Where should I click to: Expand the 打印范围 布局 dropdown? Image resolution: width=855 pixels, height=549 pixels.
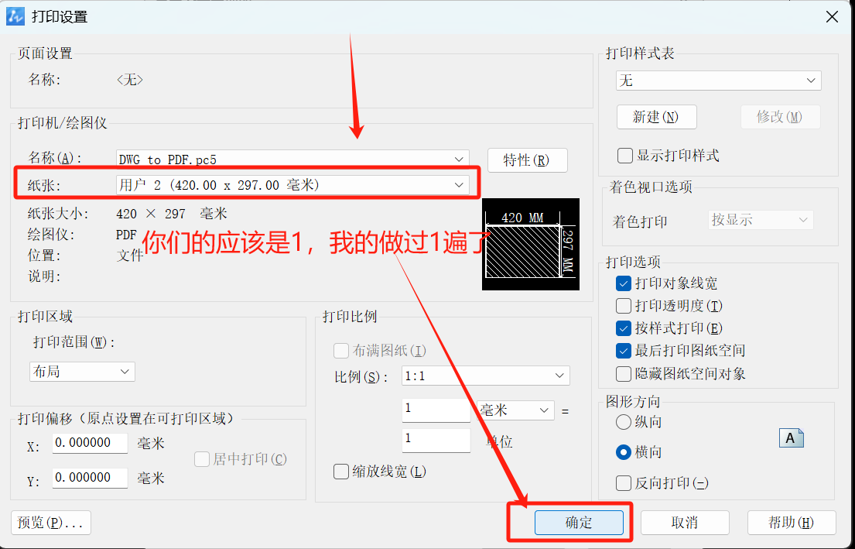pos(82,372)
